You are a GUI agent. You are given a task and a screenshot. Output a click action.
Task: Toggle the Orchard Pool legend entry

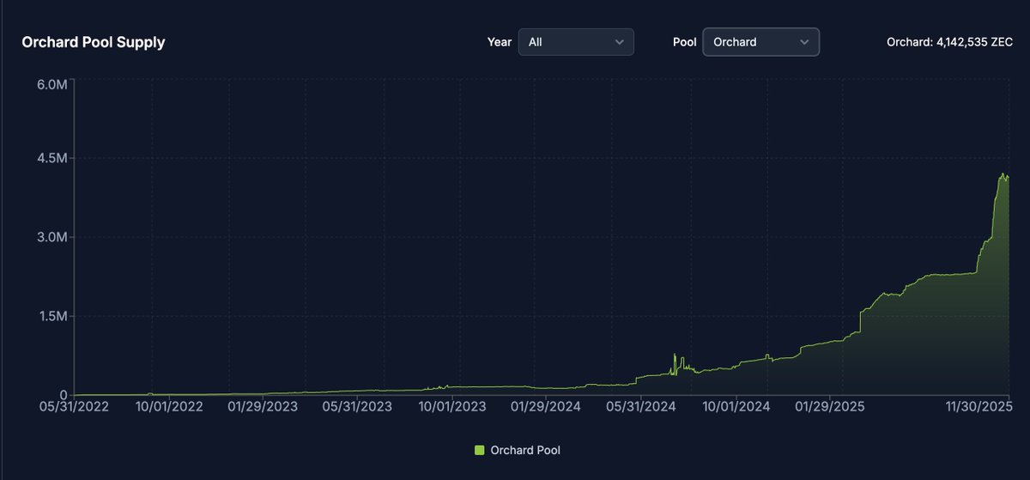518,450
